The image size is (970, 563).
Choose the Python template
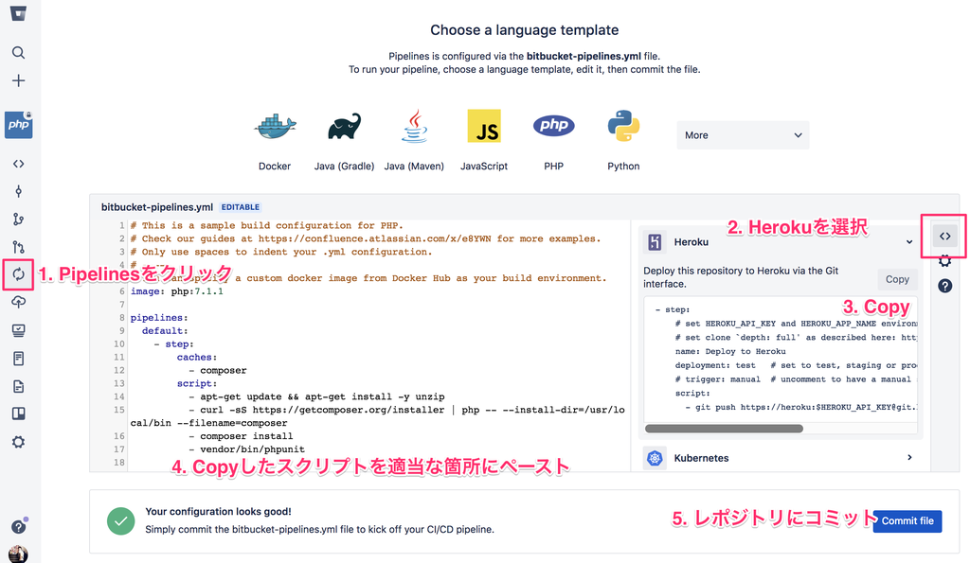[623, 141]
